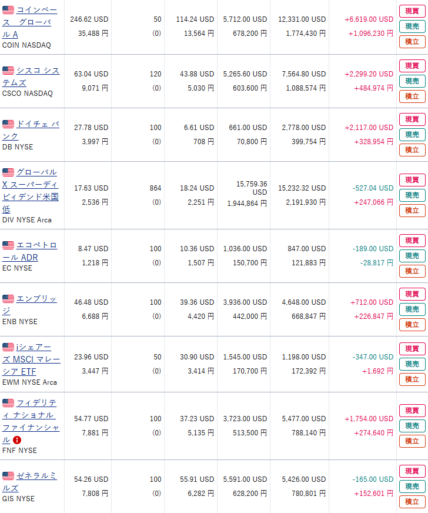Image resolution: width=428 pixels, height=513 pixels.
Task: Open the シスコ システムズ stock page
Action: [31, 76]
